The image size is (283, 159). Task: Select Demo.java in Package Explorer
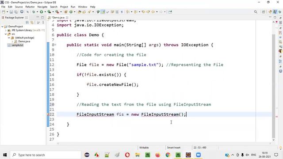click(24, 42)
